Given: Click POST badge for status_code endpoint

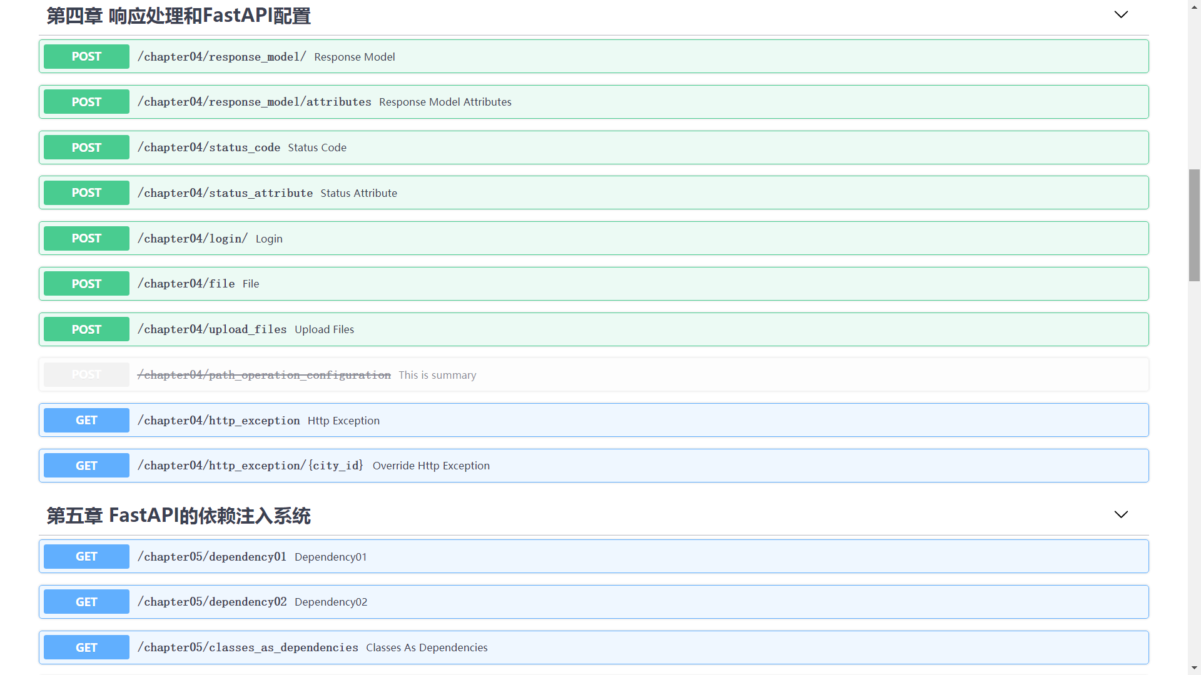Looking at the screenshot, I should (86, 147).
